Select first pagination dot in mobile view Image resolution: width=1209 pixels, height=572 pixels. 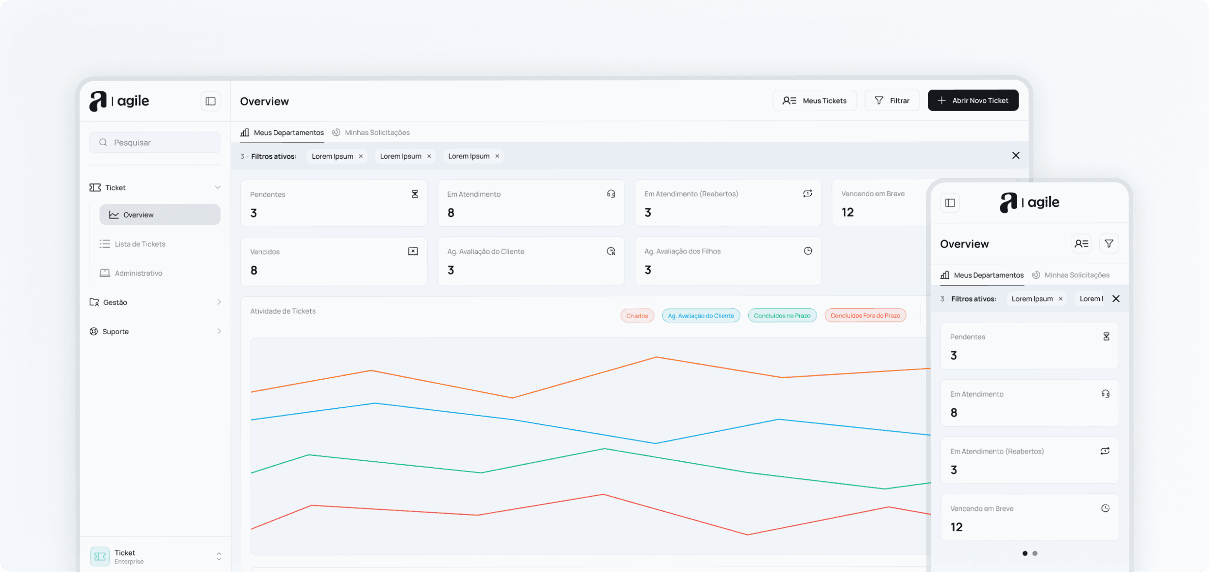point(1025,554)
